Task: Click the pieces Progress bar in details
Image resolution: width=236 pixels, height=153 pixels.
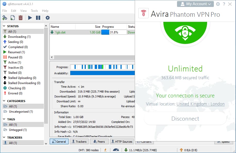Action: pos(102,67)
